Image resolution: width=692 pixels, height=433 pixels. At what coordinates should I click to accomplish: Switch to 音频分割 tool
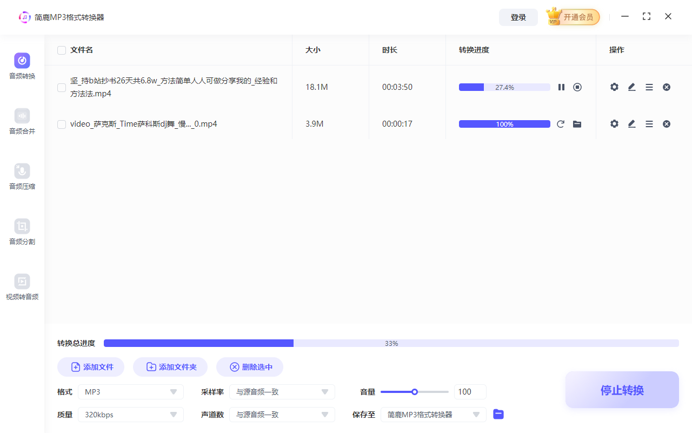(22, 232)
